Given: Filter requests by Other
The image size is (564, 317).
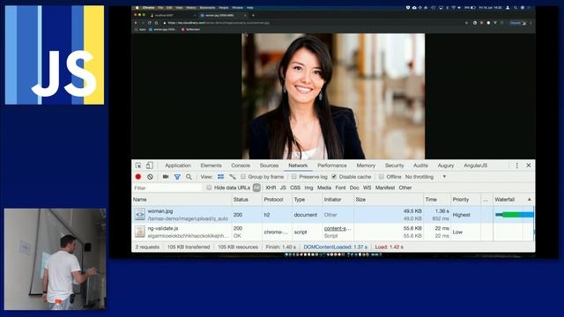Looking at the screenshot, I should (405, 188).
